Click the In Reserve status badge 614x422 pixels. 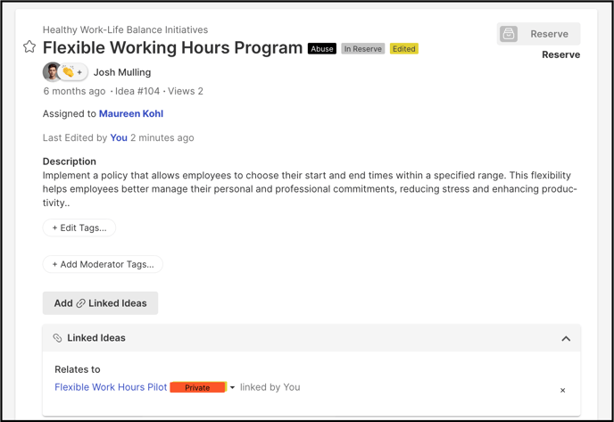pyautogui.click(x=363, y=48)
